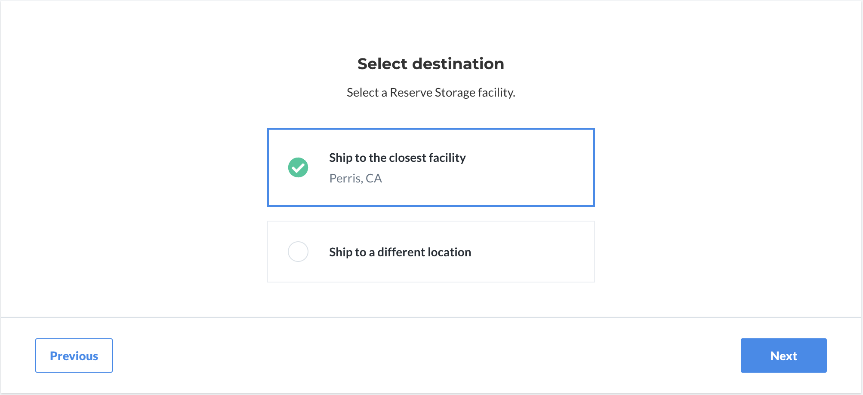Click the green checkmark icon
This screenshot has width=863, height=395.
(298, 167)
